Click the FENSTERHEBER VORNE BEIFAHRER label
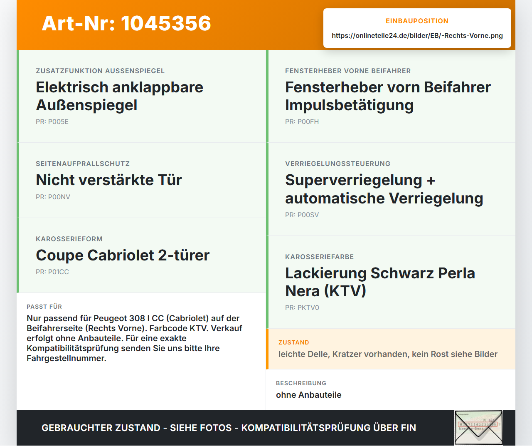Viewport: 532px width, 446px height. [348, 71]
